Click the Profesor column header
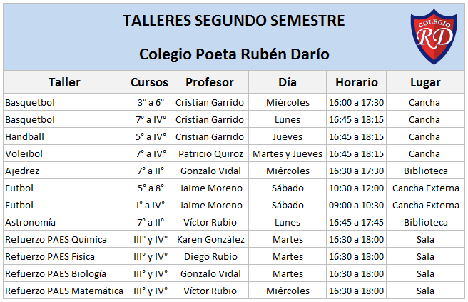The width and height of the screenshot is (468, 302). coord(209,82)
